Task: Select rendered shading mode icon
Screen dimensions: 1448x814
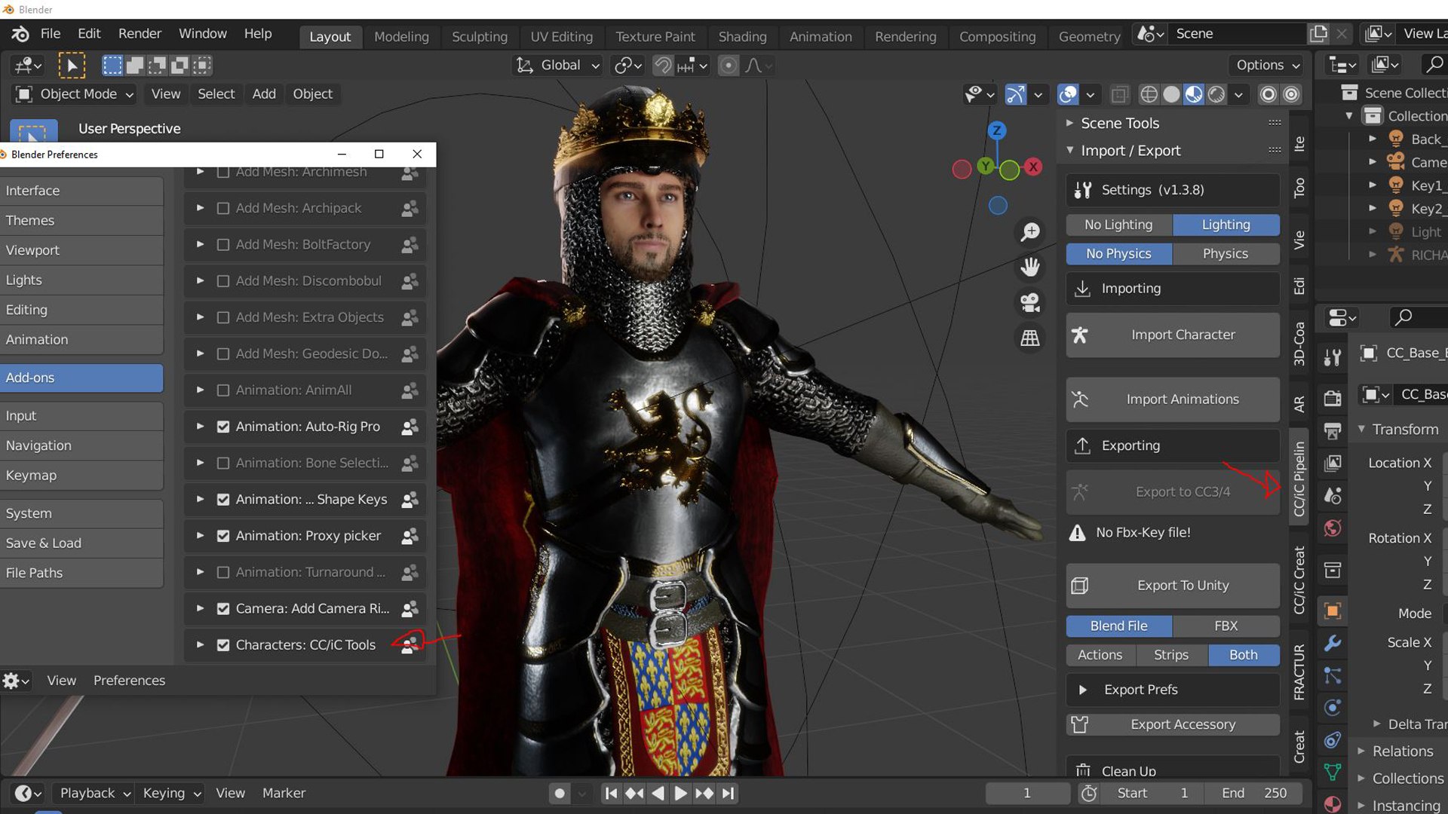Action: coord(1216,94)
